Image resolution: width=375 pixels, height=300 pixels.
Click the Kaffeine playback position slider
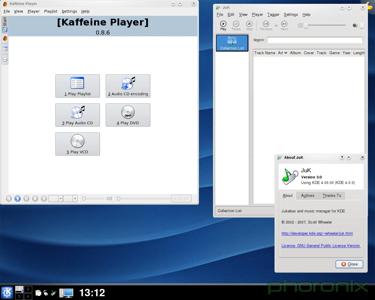(x=143, y=199)
